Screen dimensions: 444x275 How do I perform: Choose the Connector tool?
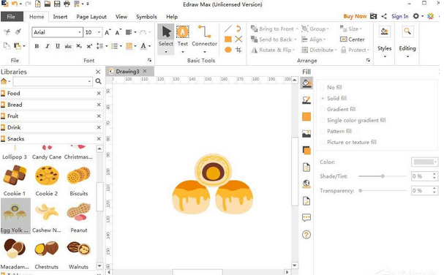tap(204, 37)
